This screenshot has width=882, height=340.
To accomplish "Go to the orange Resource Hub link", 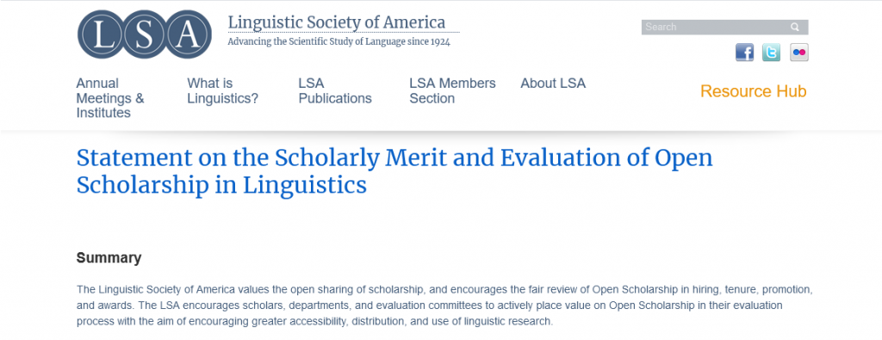I will click(753, 91).
